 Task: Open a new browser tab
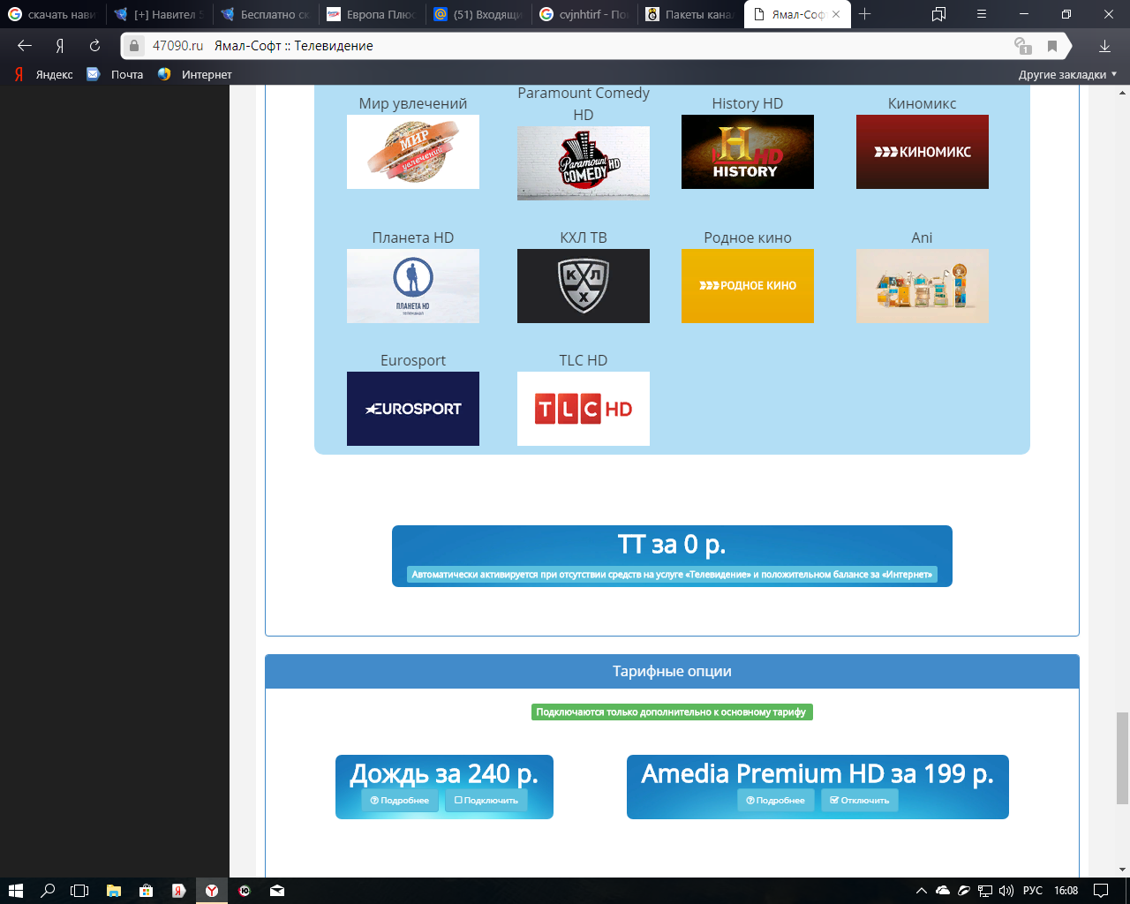[x=865, y=14]
